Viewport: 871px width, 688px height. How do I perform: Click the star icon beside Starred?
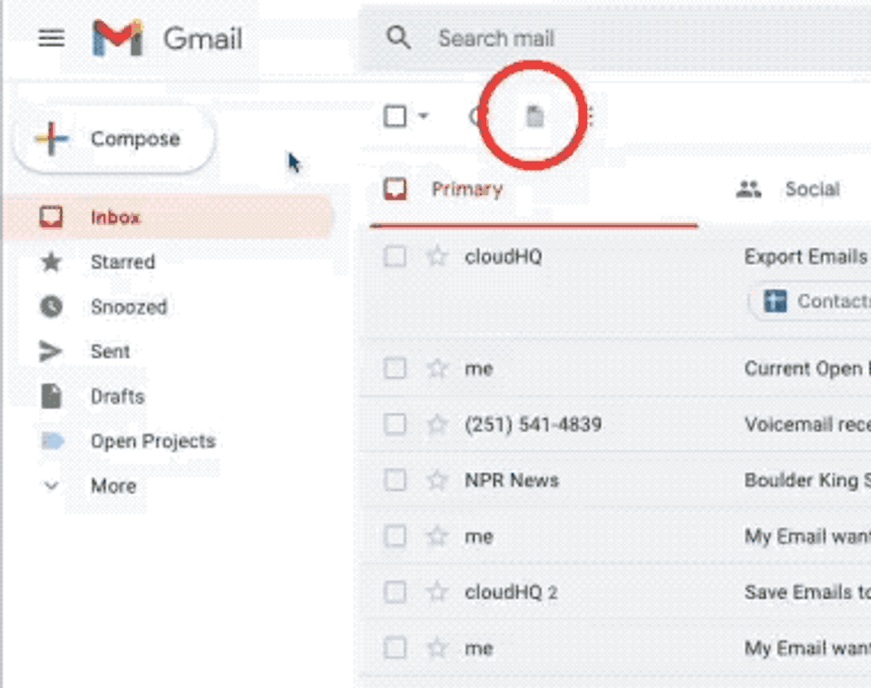(x=51, y=261)
